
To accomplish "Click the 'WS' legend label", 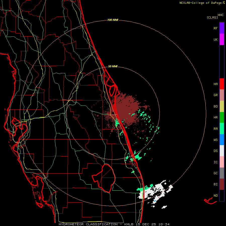I will coord(215,140).
